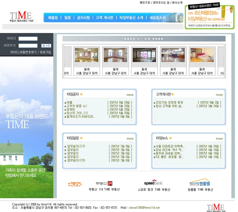
Task: Open the 매물장 menu
Action: 53,18
